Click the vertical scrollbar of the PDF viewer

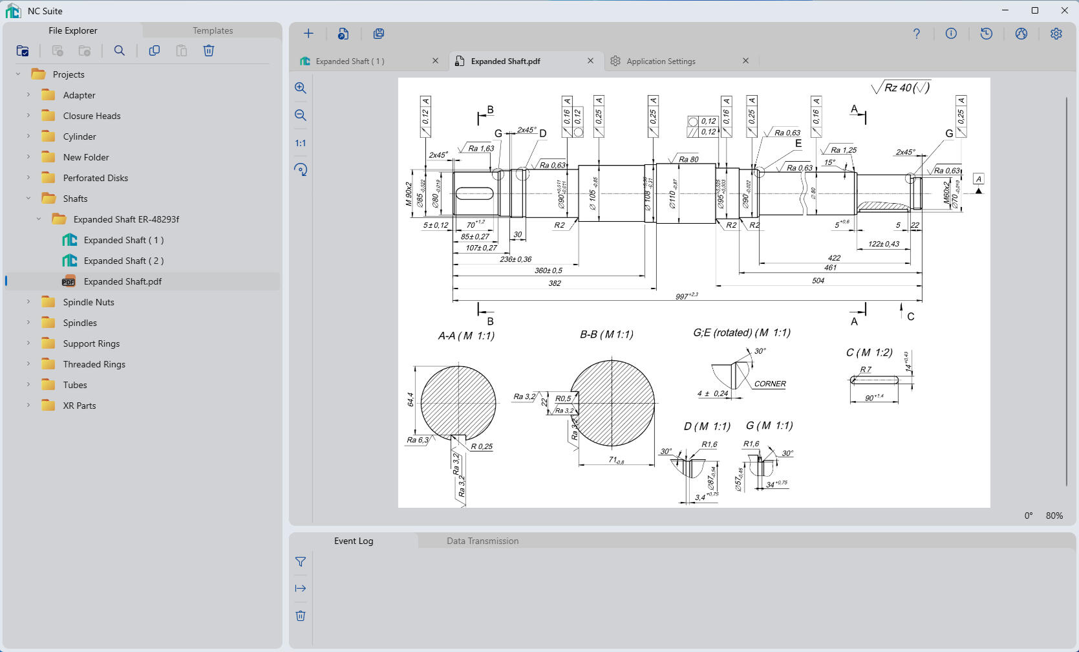click(x=1067, y=291)
